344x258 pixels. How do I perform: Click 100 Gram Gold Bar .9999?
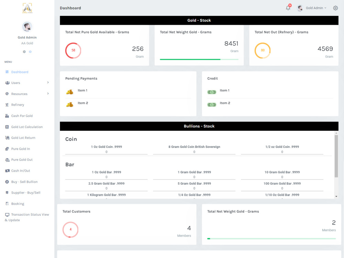coord(282,184)
